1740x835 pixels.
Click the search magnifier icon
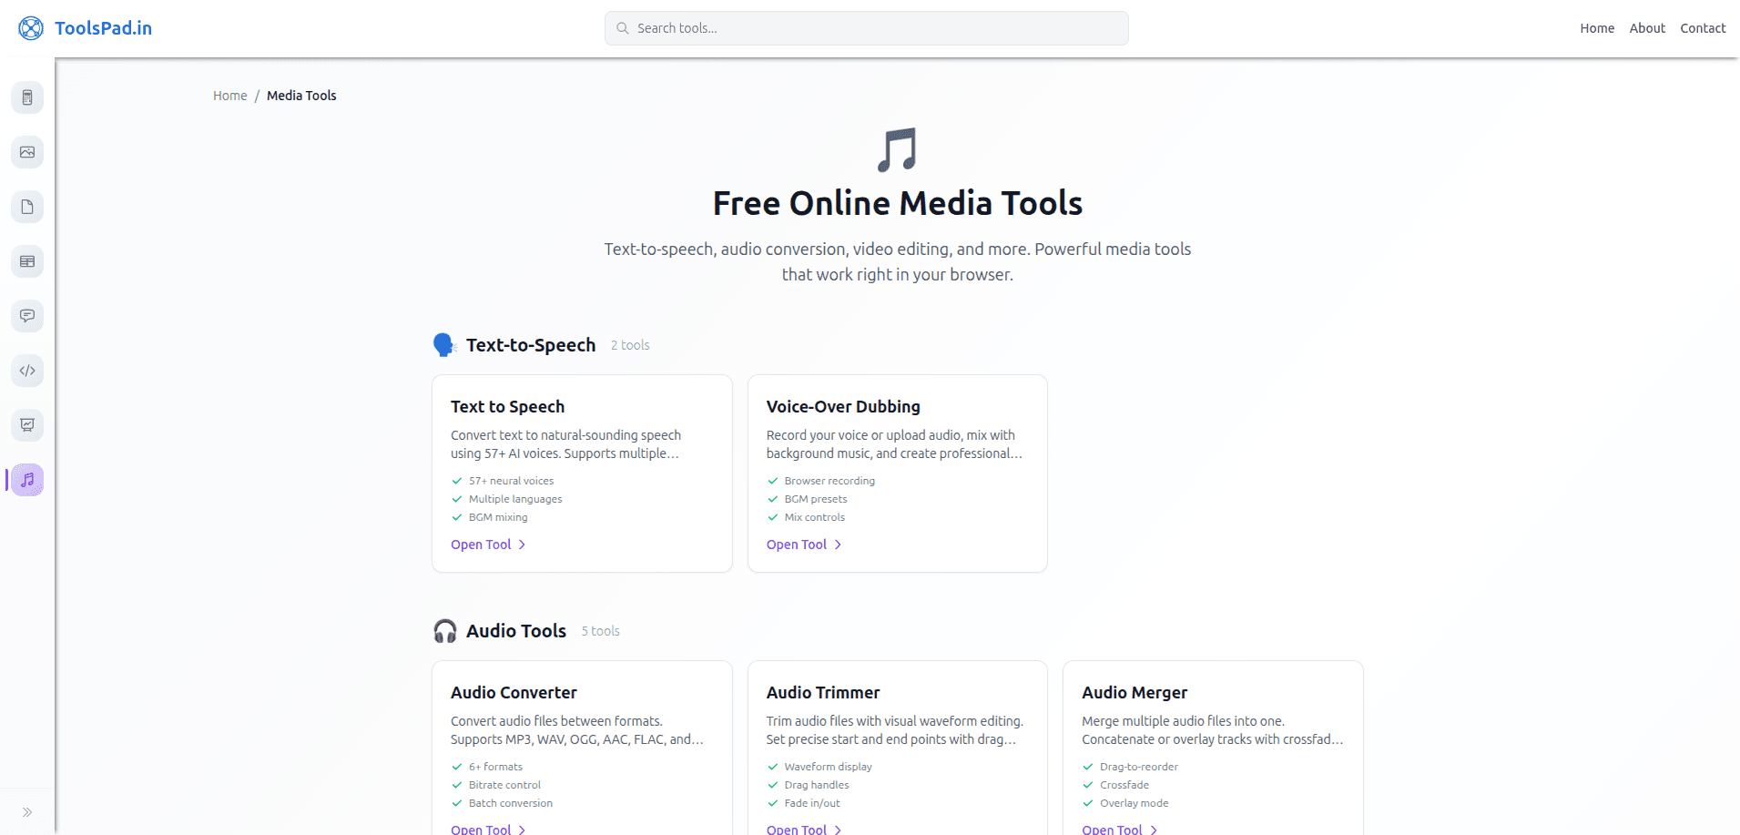pyautogui.click(x=623, y=28)
